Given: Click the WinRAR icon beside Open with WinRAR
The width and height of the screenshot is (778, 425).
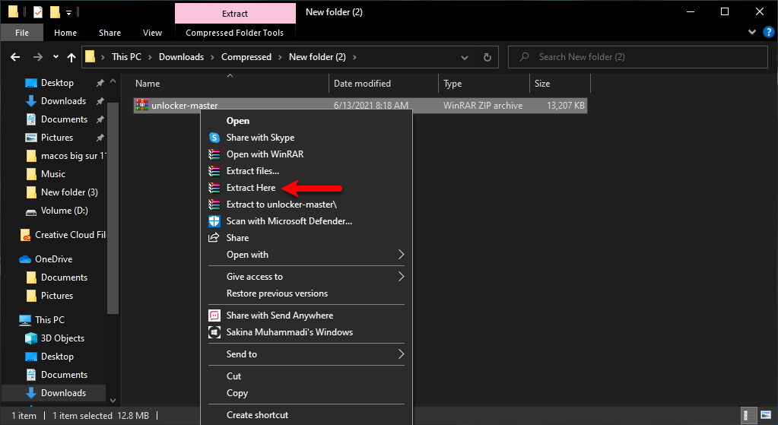Looking at the screenshot, I should tap(214, 154).
